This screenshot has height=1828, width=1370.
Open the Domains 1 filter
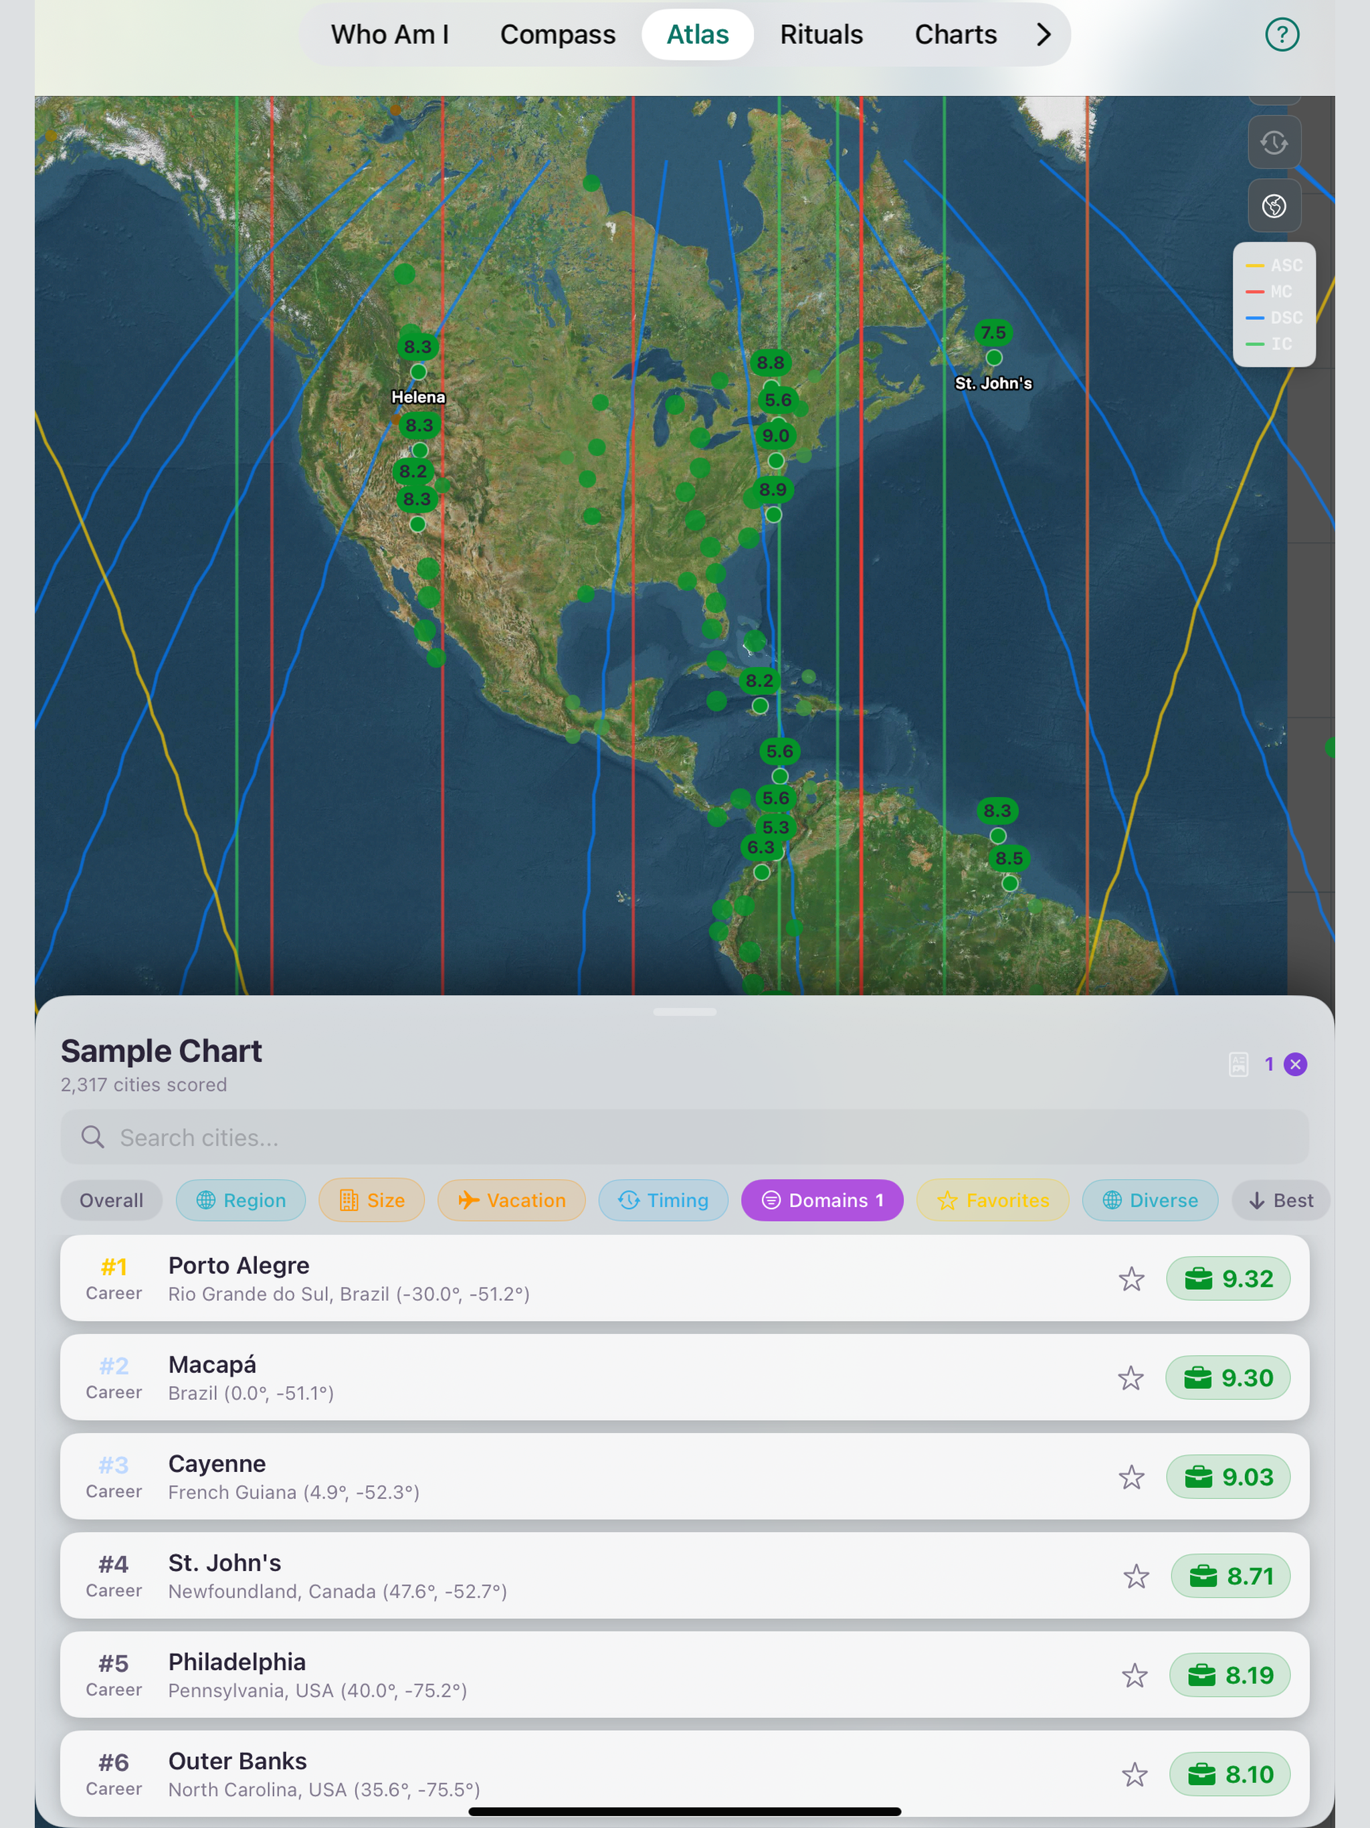(x=822, y=1200)
